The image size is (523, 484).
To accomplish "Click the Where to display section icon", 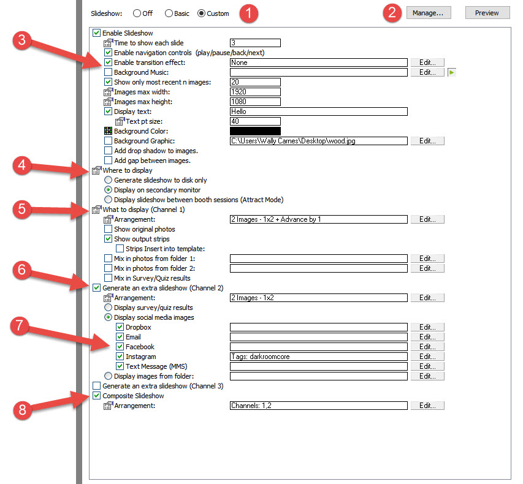I will (x=96, y=170).
